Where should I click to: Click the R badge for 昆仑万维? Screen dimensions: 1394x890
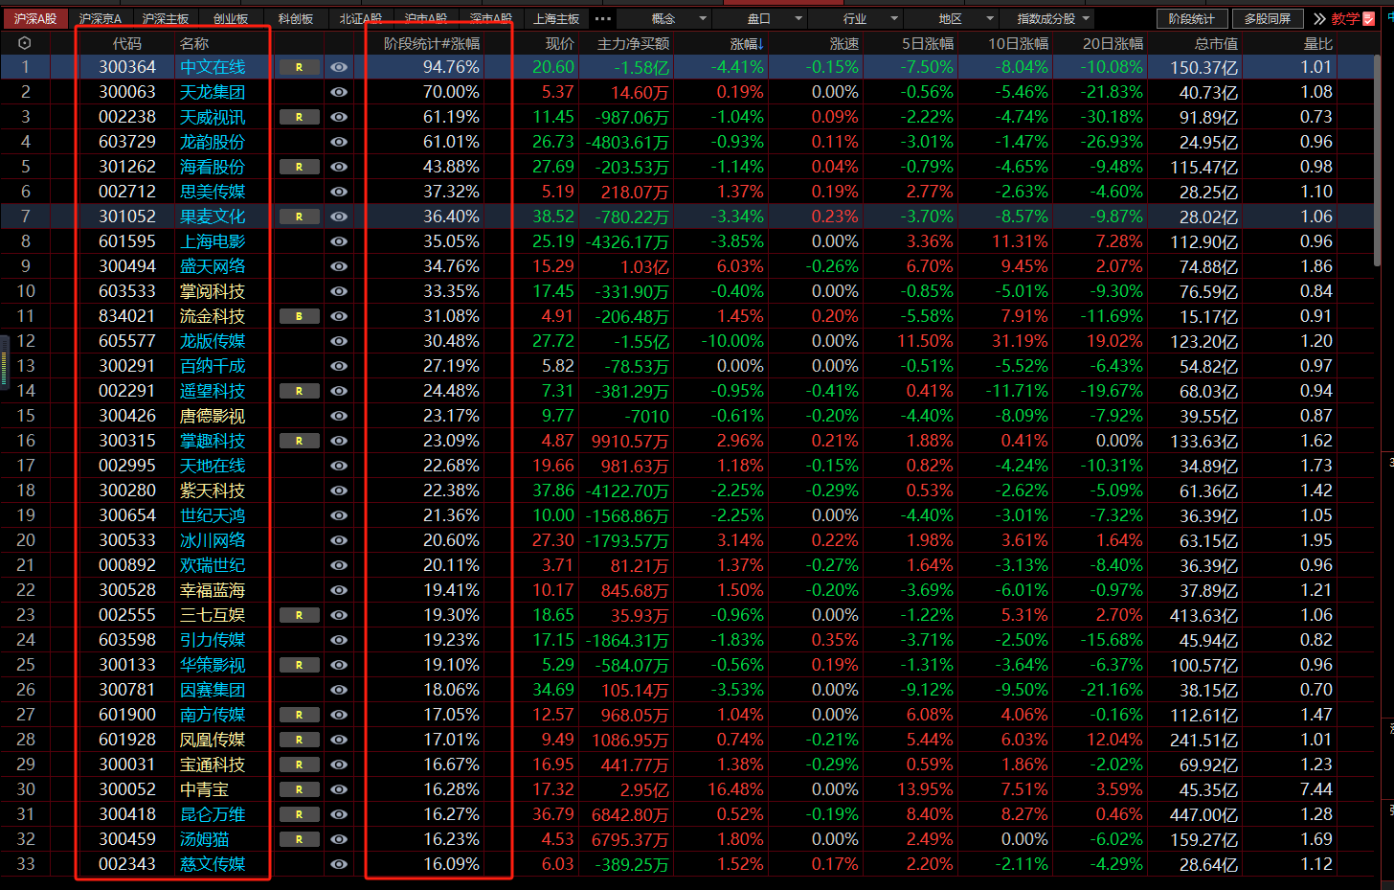[300, 814]
